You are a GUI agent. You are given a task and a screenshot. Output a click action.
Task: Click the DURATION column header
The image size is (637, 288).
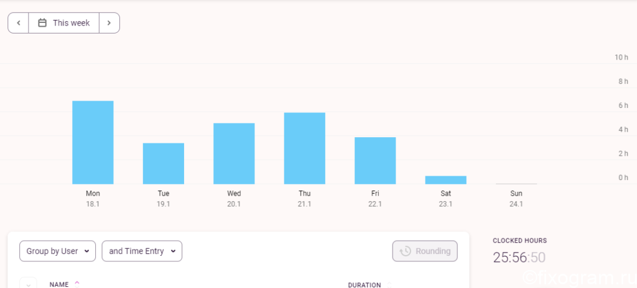[365, 285]
